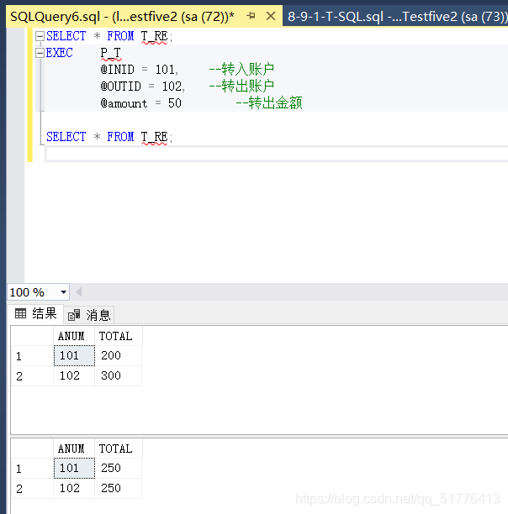Open the 结果 results tab
This screenshot has height=514, width=508.
[36, 314]
